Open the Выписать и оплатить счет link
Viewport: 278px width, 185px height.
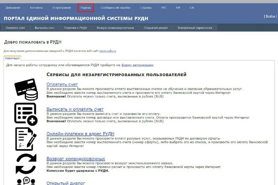click(x=75, y=109)
